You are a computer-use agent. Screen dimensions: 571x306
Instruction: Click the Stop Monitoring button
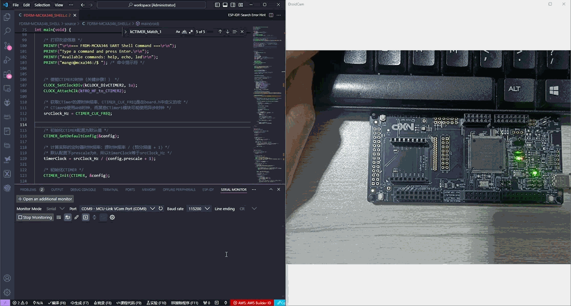35,217
